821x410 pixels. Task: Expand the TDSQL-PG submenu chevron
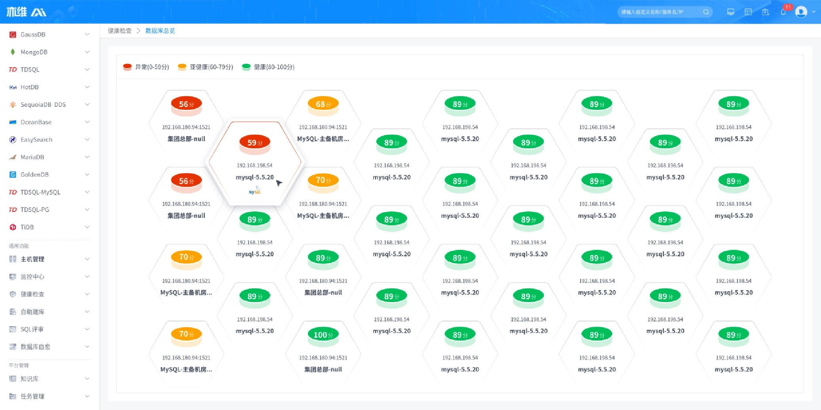(x=87, y=210)
